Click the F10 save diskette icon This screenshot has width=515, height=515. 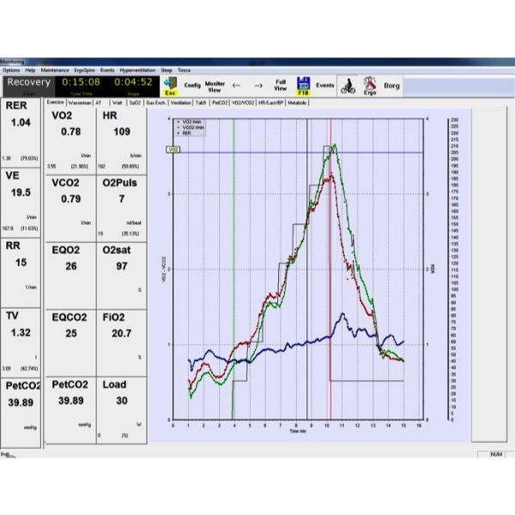pyautogui.click(x=303, y=86)
